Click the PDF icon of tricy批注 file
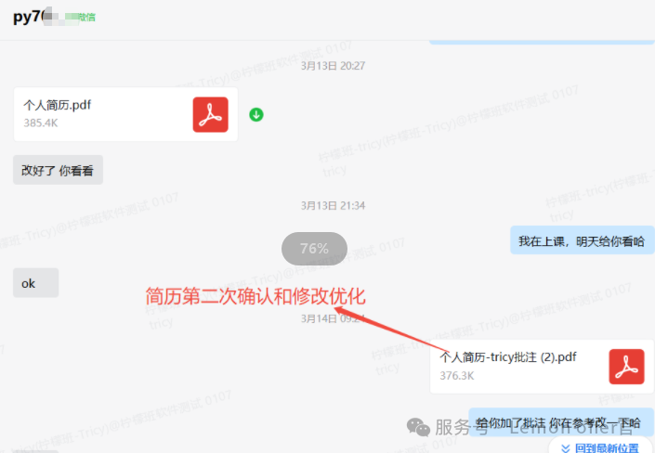The image size is (655, 453). 626,367
